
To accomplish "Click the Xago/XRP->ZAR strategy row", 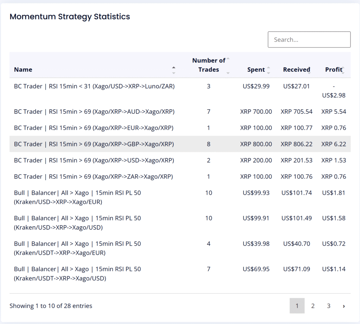I will click(94, 176).
